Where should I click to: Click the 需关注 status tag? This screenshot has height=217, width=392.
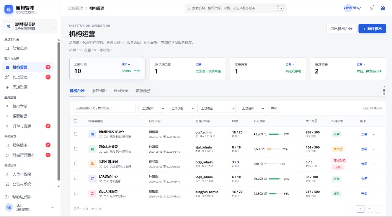[338, 149]
